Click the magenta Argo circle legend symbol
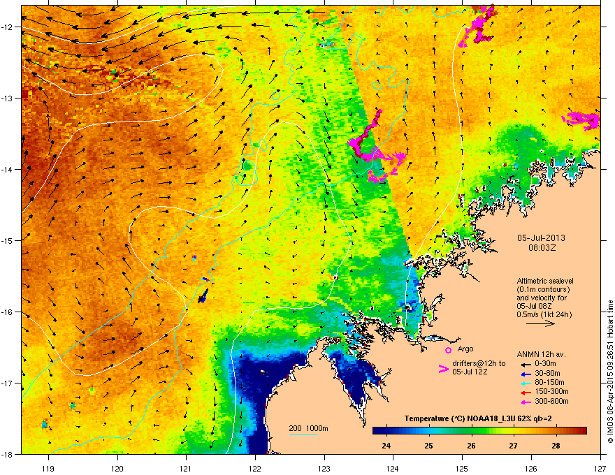 [448, 350]
